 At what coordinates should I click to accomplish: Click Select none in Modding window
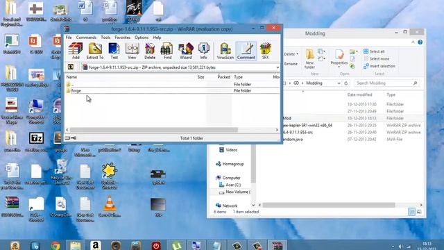click(x=376, y=58)
